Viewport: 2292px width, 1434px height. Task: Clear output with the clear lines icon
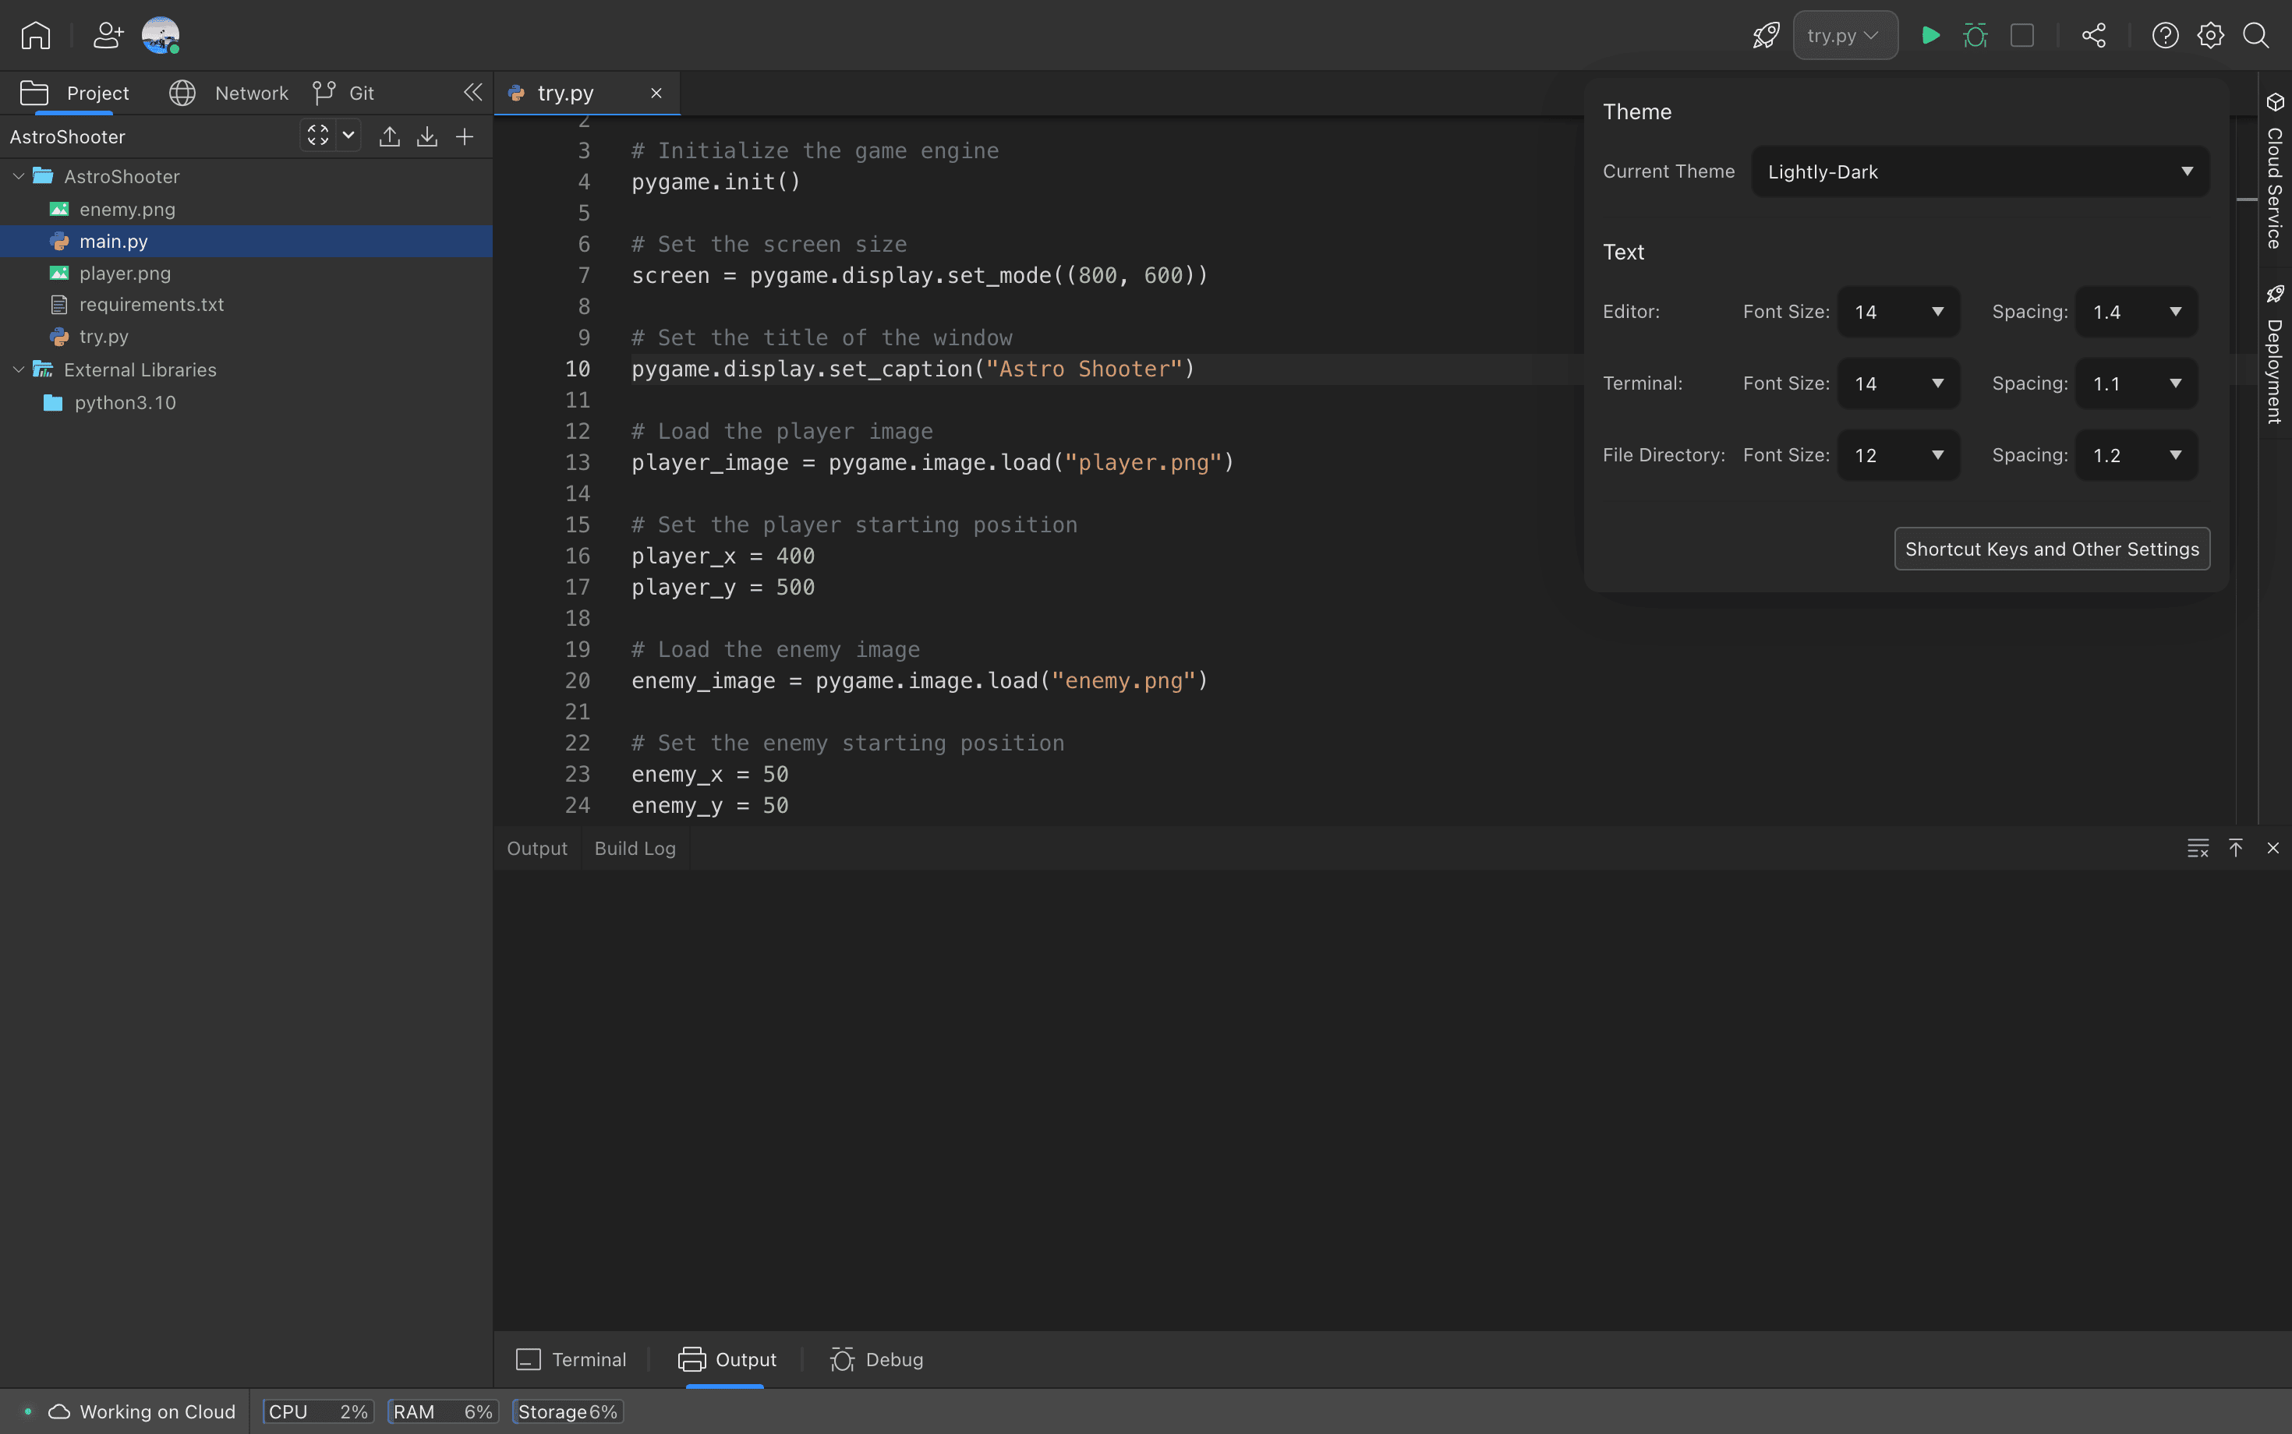click(2198, 848)
